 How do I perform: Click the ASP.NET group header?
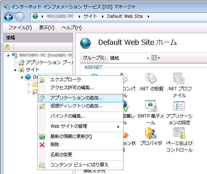click(x=93, y=67)
